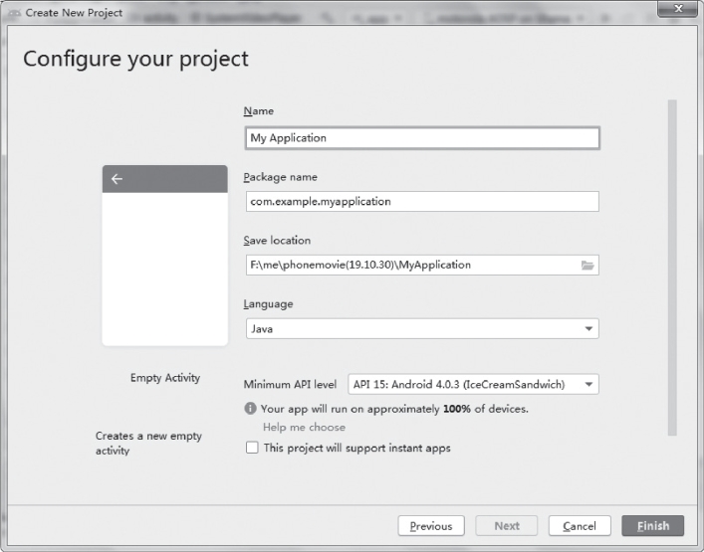Click inside the Save location path field
The image size is (704, 552).
[408, 266]
